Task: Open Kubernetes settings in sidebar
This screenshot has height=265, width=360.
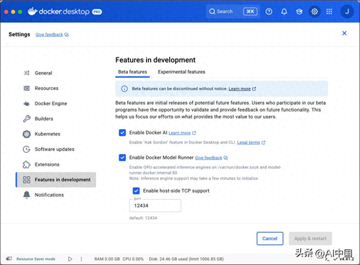Action: click(x=47, y=134)
